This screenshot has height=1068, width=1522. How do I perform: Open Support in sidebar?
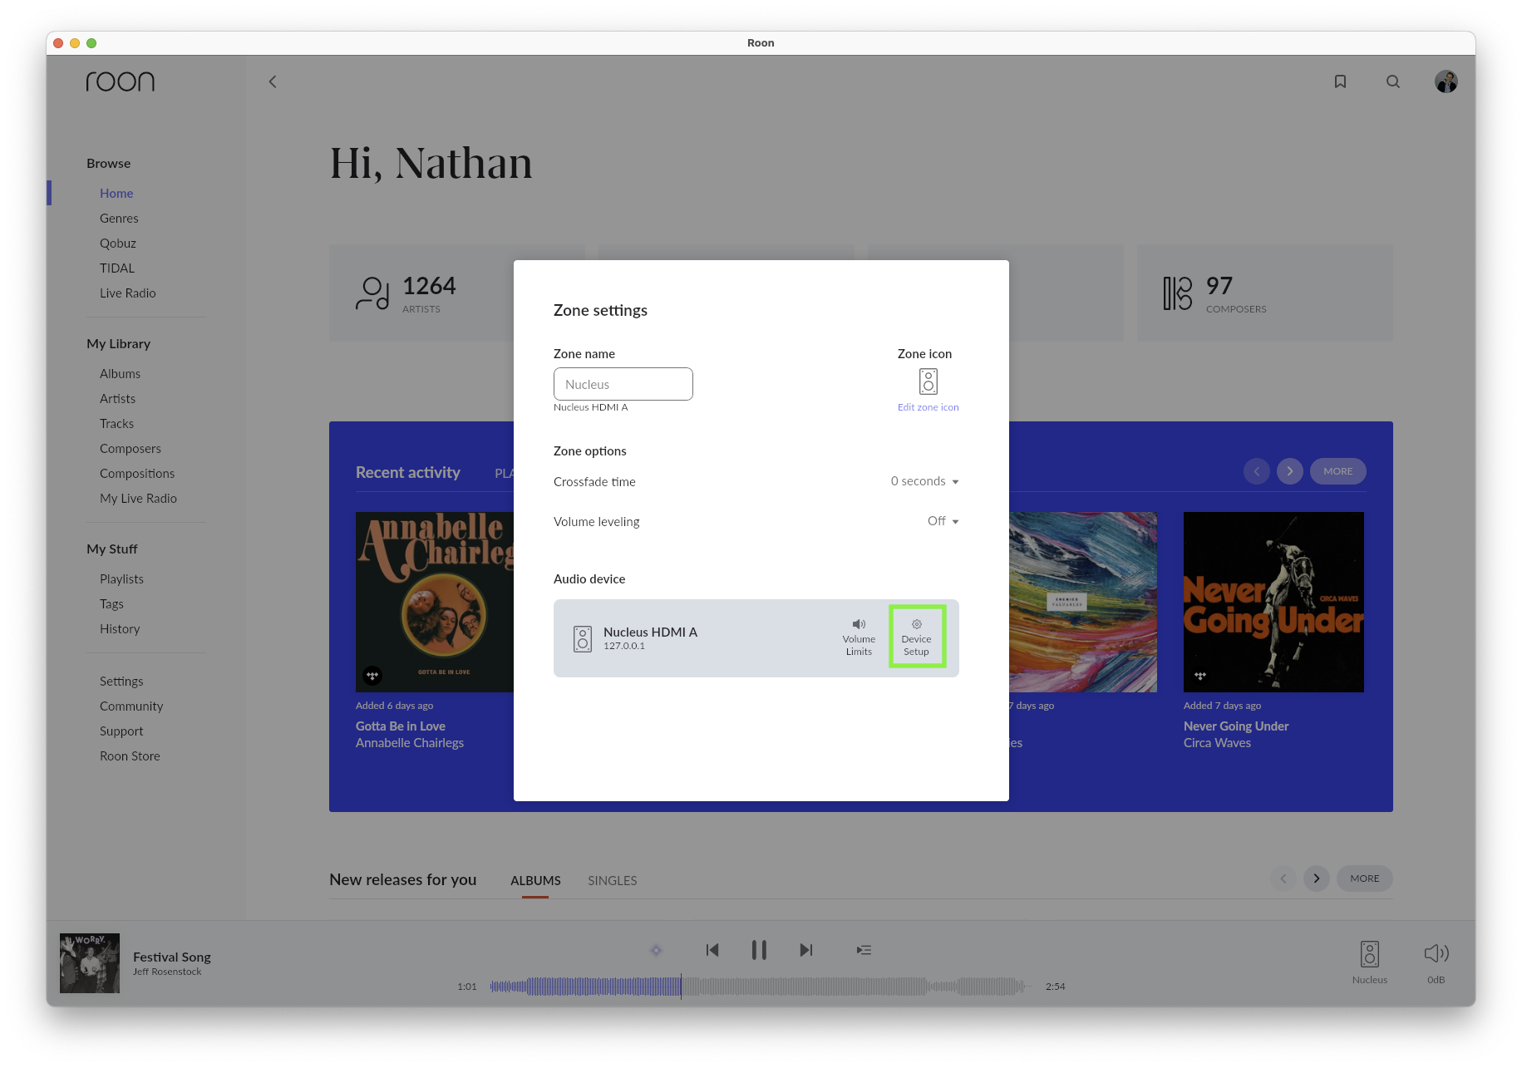pos(121,731)
